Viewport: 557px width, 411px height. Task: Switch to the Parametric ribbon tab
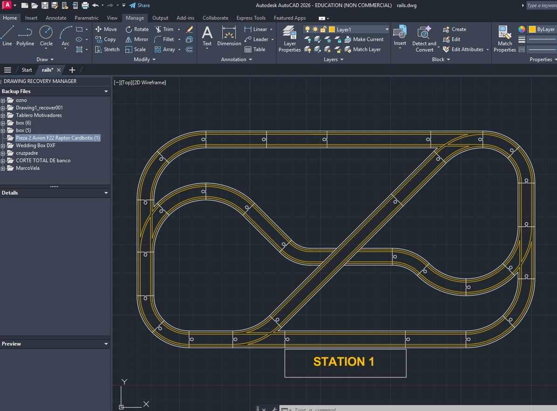[86, 18]
